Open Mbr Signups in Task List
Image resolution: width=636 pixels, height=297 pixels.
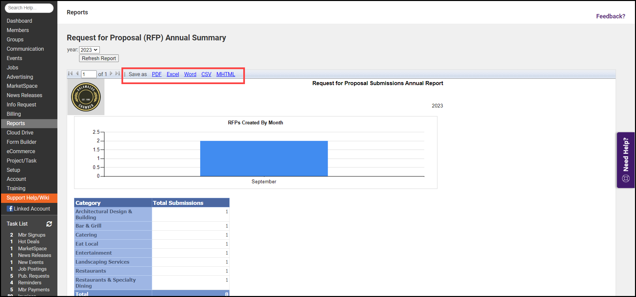(32, 235)
